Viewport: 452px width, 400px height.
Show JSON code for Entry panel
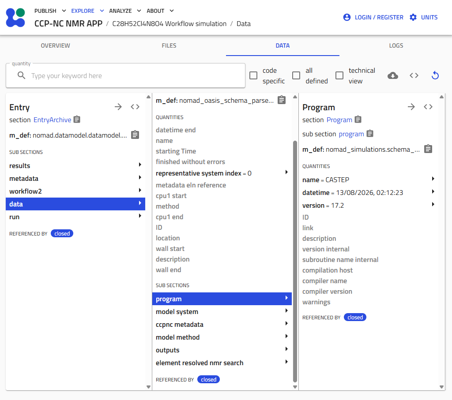point(135,107)
